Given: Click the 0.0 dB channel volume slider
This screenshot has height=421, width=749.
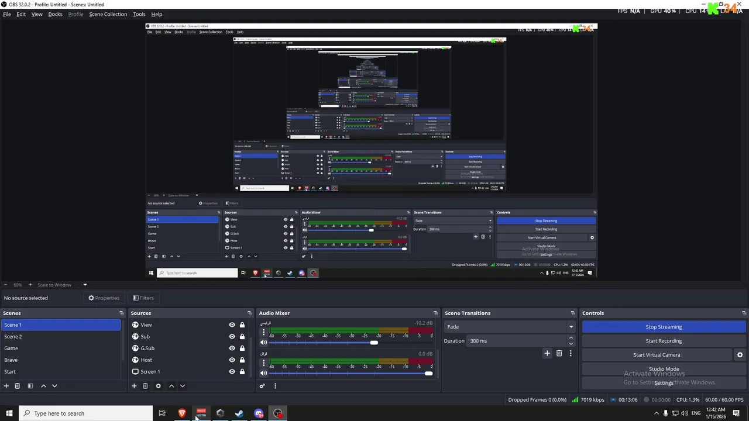Looking at the screenshot, I should (x=351, y=373).
